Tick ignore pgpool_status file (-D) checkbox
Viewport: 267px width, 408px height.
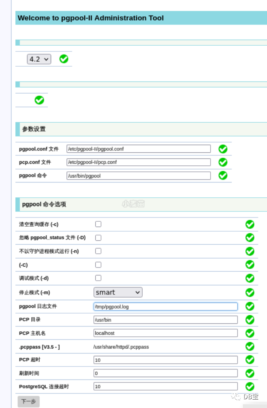(x=98, y=238)
